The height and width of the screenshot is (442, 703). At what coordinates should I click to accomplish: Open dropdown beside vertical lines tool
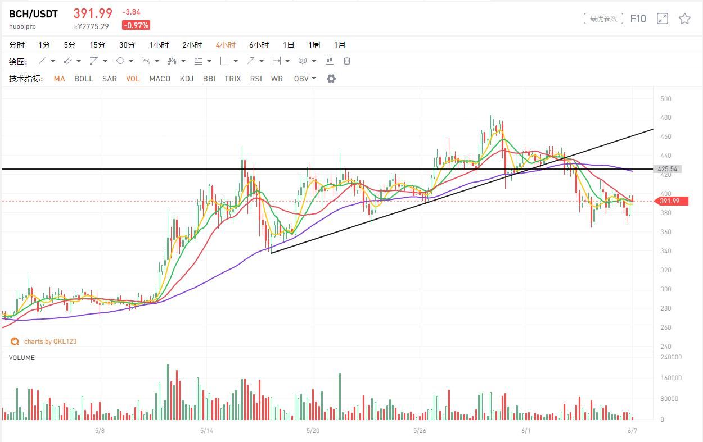235,61
